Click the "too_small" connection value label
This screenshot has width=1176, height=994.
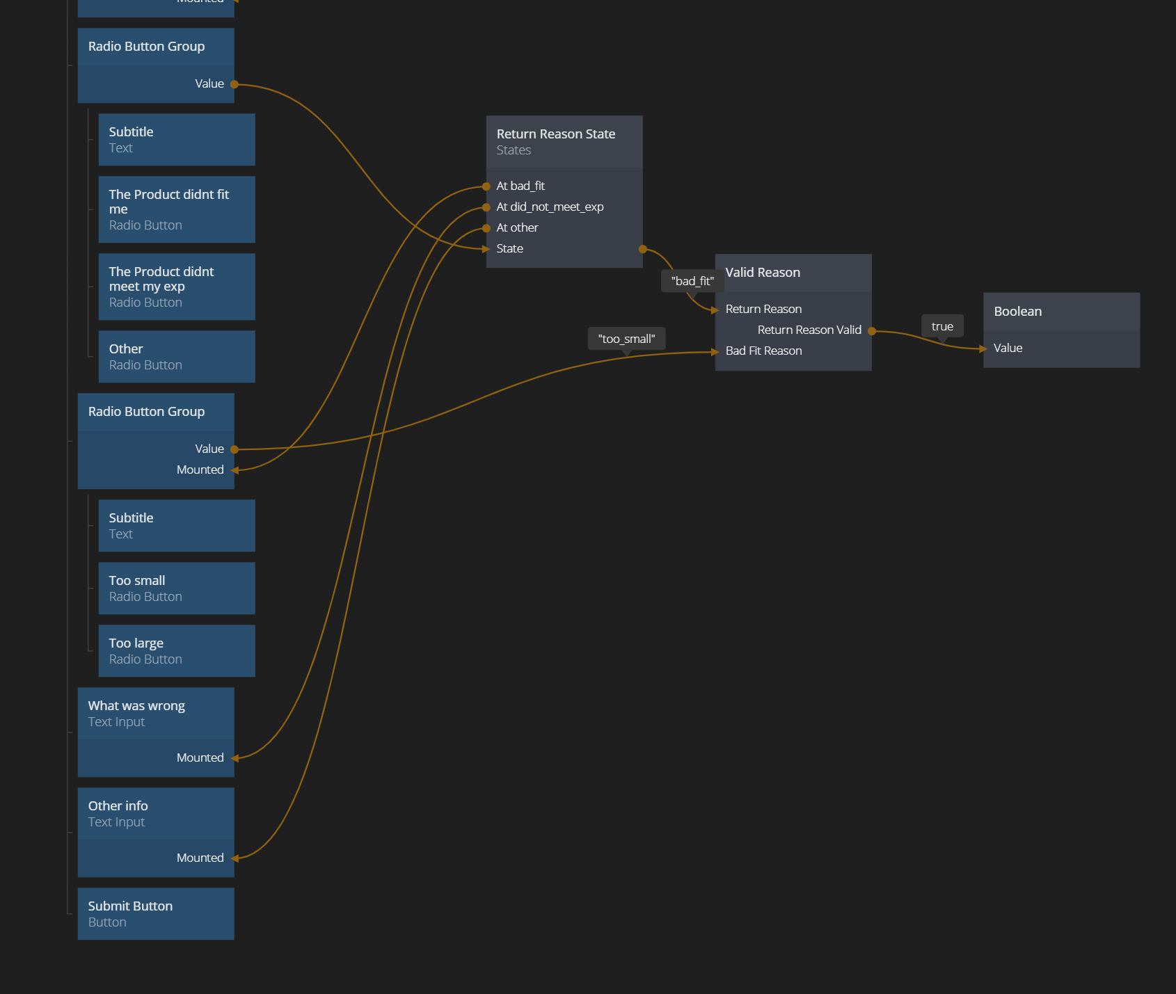coord(626,339)
